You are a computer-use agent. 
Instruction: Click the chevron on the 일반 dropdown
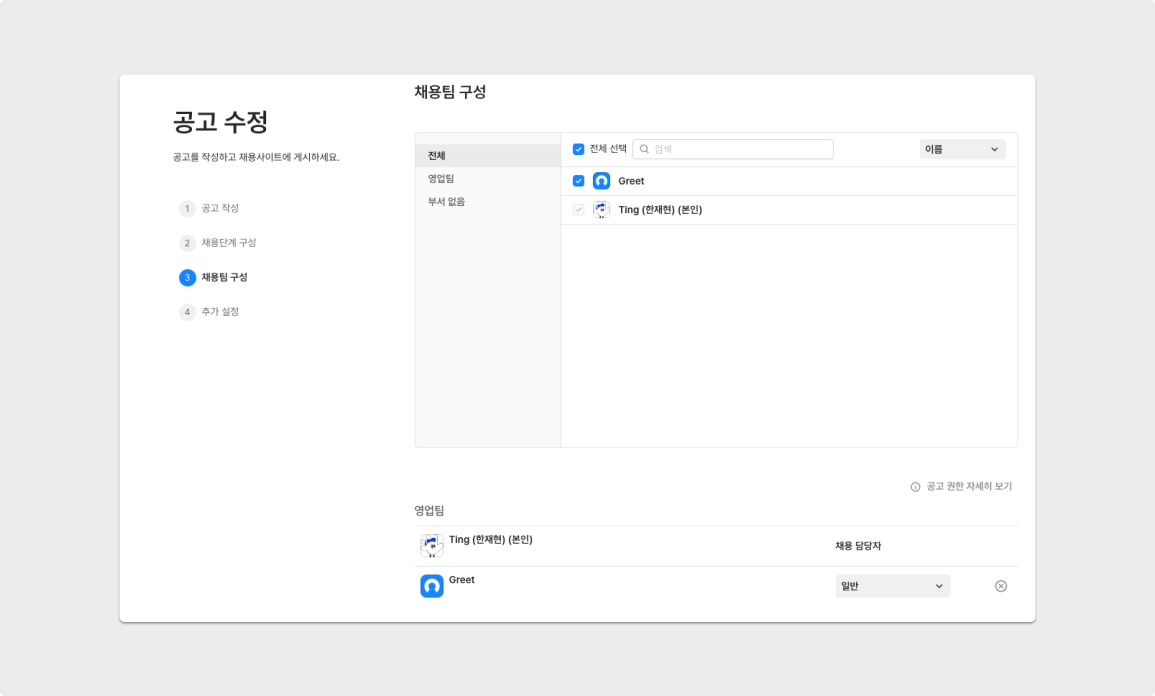[939, 586]
